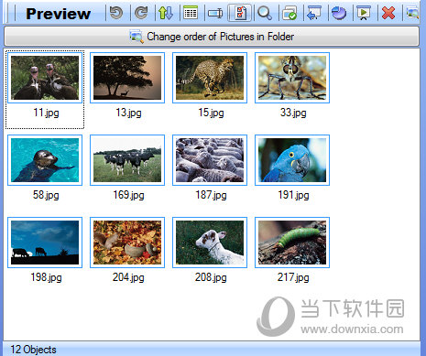Click the file name label 15.jpg
This screenshot has height=356, width=426.
click(211, 113)
